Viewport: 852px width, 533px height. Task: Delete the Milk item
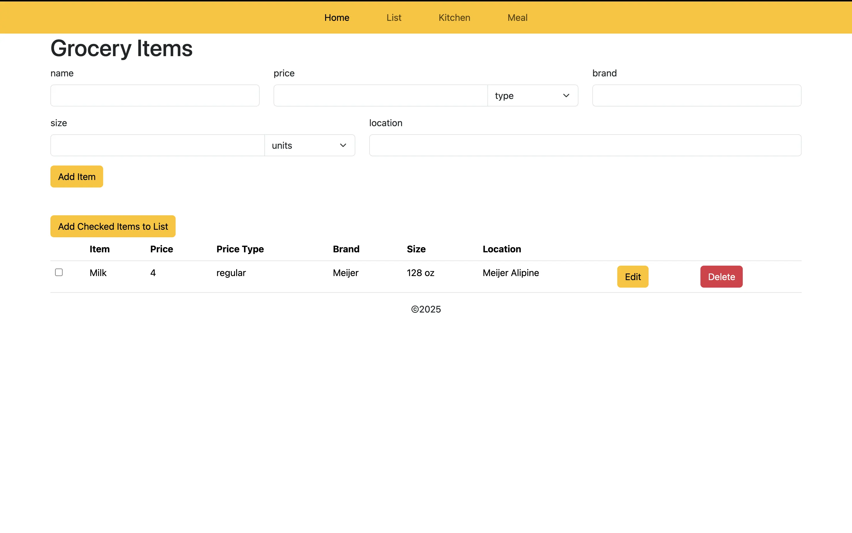pyautogui.click(x=721, y=277)
